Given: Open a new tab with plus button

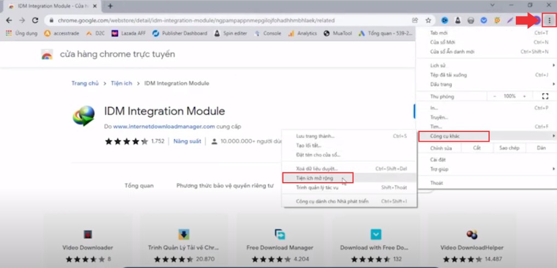Looking at the screenshot, I should coord(110,5).
